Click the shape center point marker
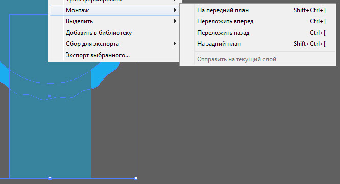The width and height of the screenshot is (340, 184). coord(50,96)
